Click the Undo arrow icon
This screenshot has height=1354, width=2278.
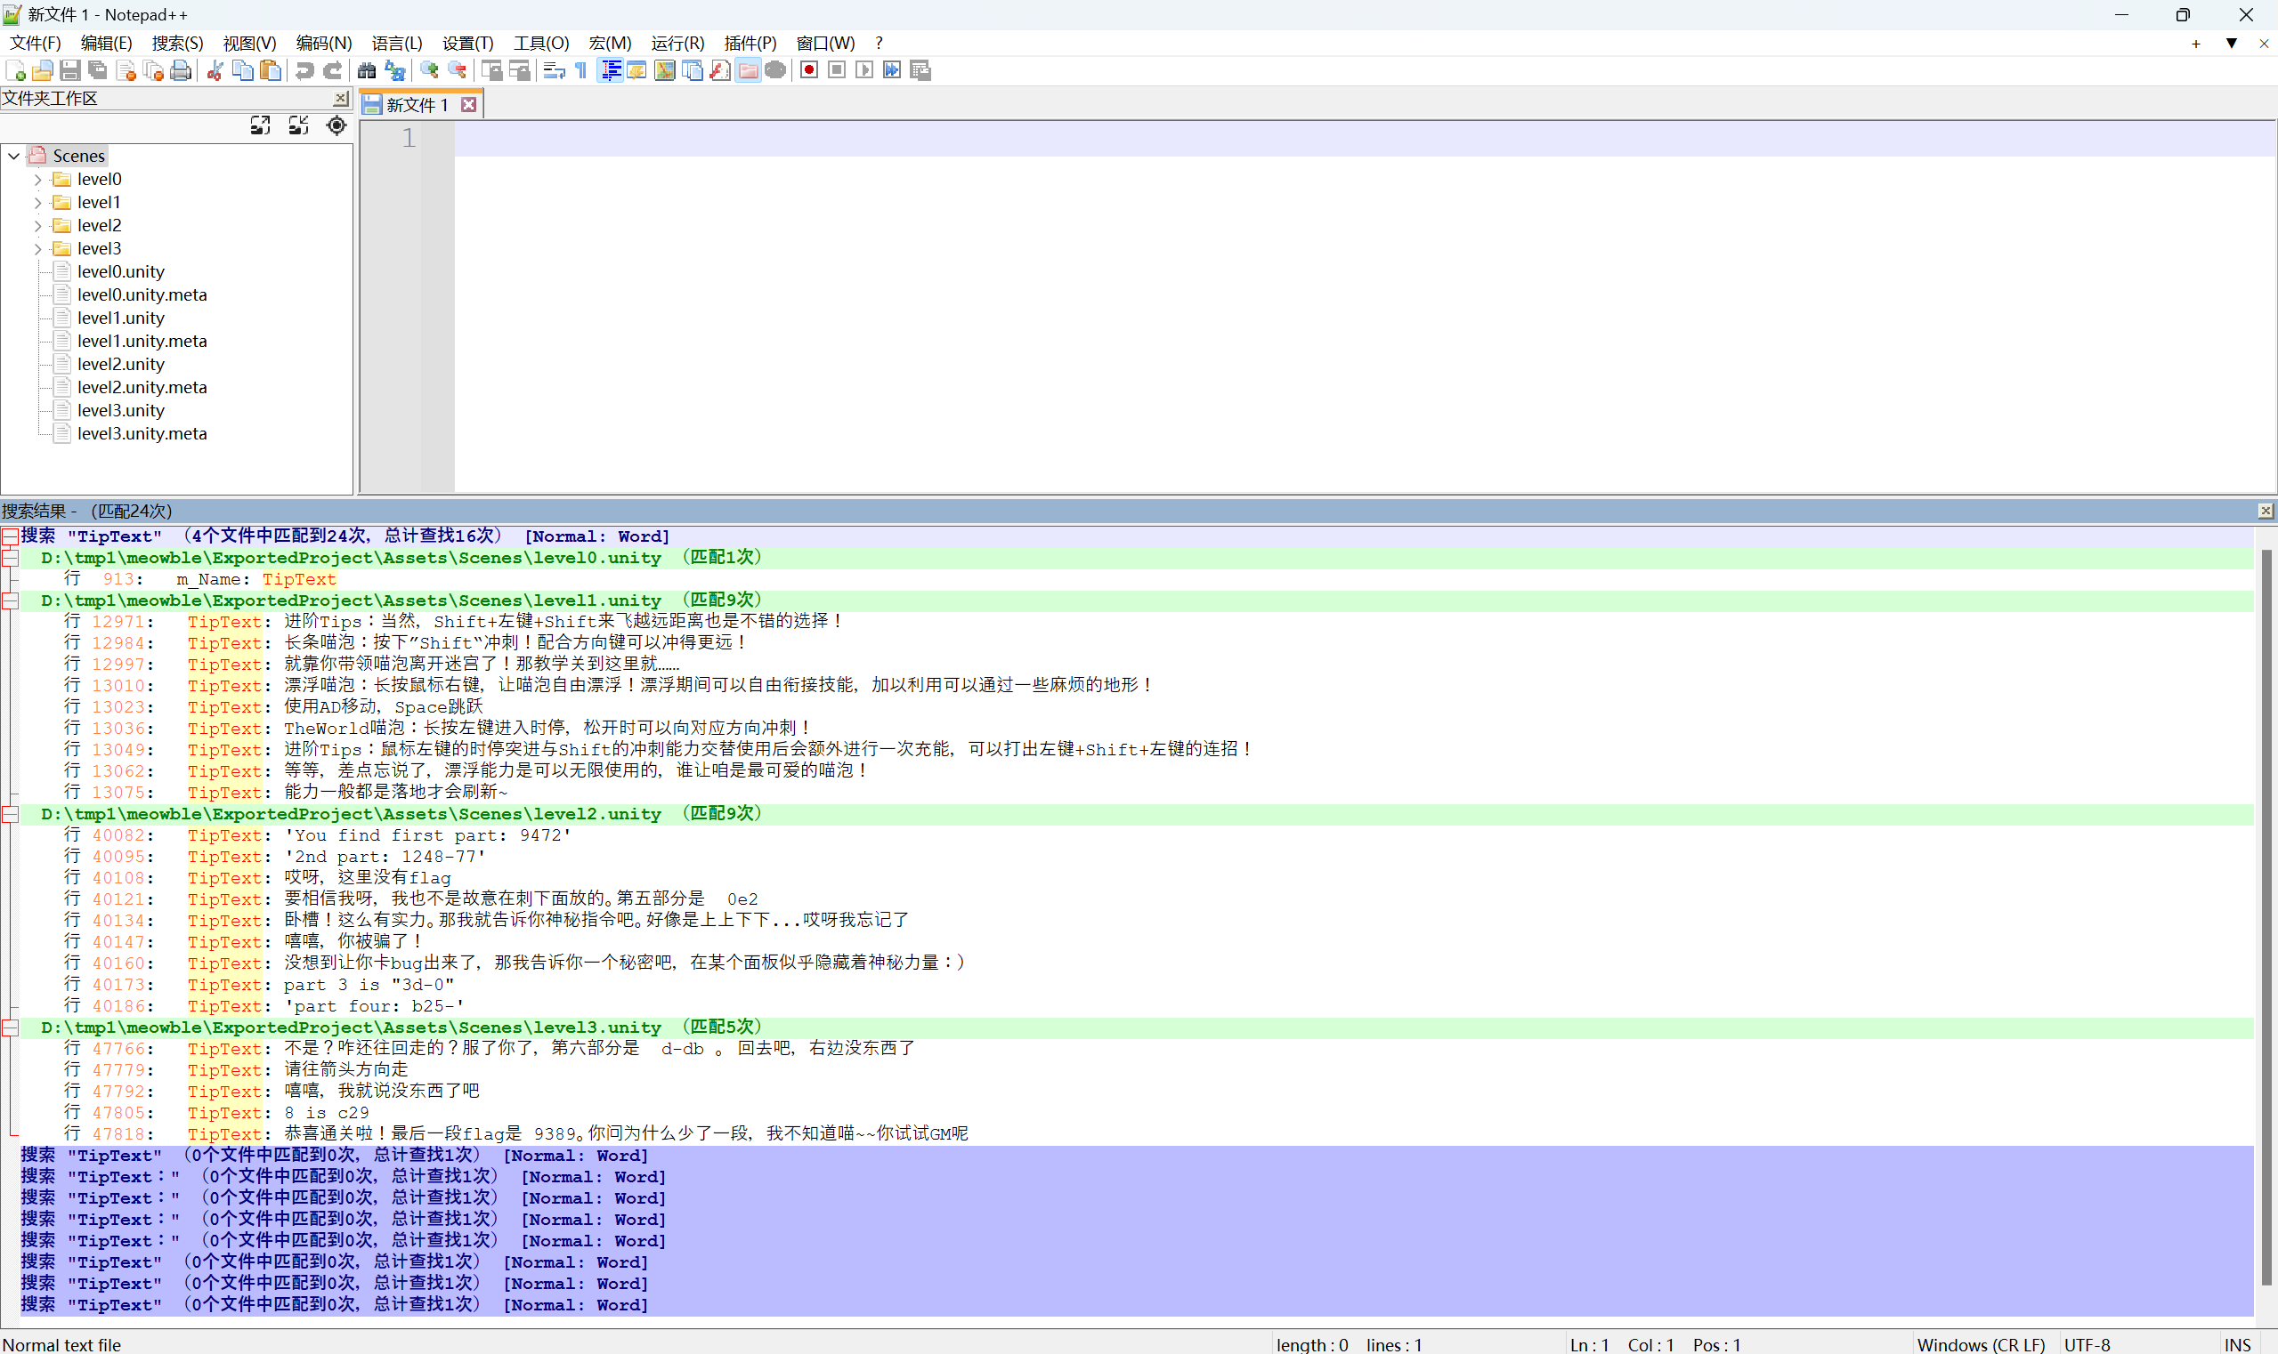(305, 70)
